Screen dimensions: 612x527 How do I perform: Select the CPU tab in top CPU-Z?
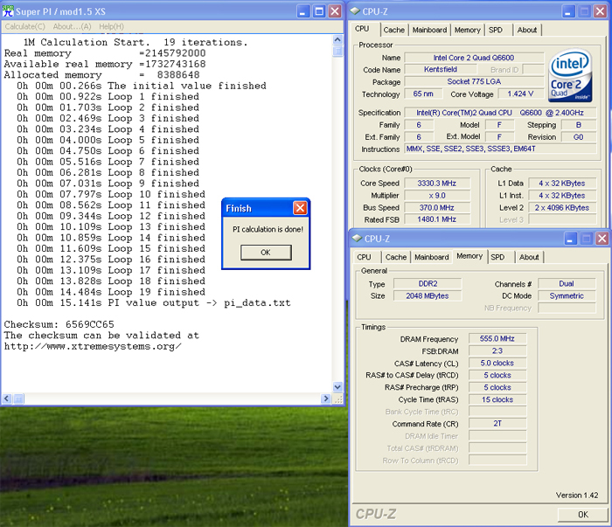pyautogui.click(x=362, y=29)
